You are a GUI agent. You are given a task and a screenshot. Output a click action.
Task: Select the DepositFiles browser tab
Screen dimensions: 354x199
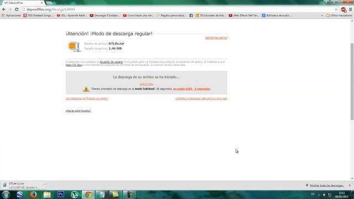coord(23,3)
